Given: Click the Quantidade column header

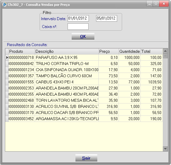Looking at the screenshot, I should point(130,51).
